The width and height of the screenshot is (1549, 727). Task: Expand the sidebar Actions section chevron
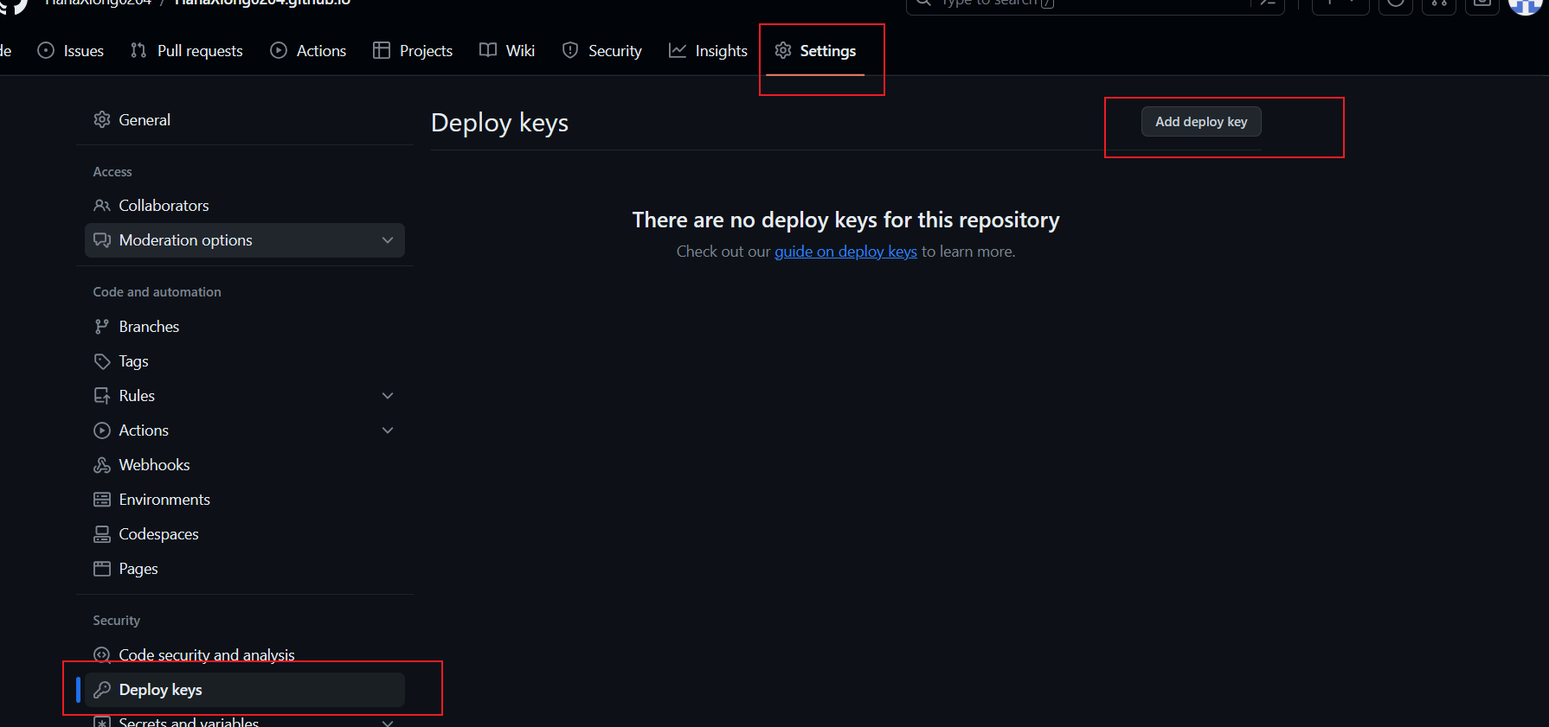[x=388, y=430]
